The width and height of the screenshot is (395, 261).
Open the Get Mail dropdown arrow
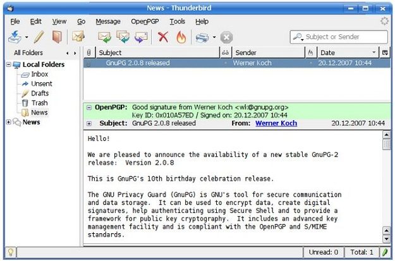(x=27, y=37)
